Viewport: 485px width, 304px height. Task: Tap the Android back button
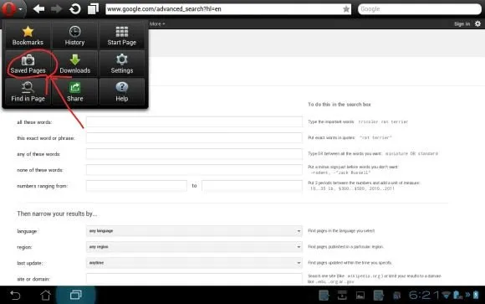tap(15, 295)
